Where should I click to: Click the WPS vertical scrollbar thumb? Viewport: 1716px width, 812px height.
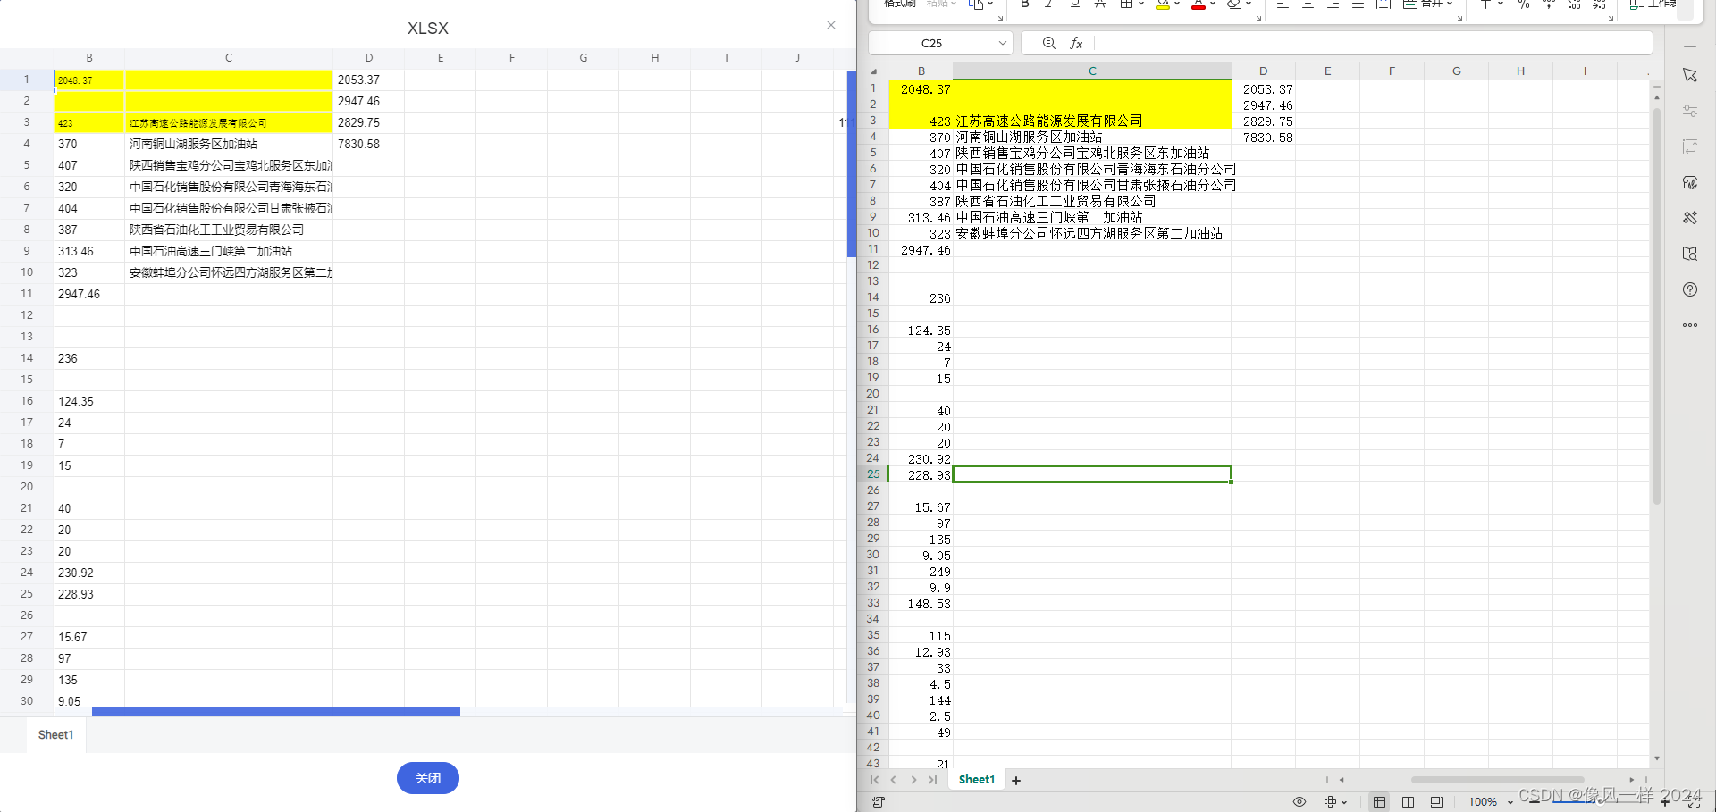pos(1657,306)
